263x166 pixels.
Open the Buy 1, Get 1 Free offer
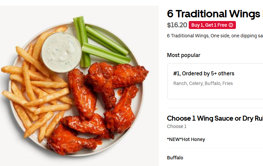(x=212, y=25)
